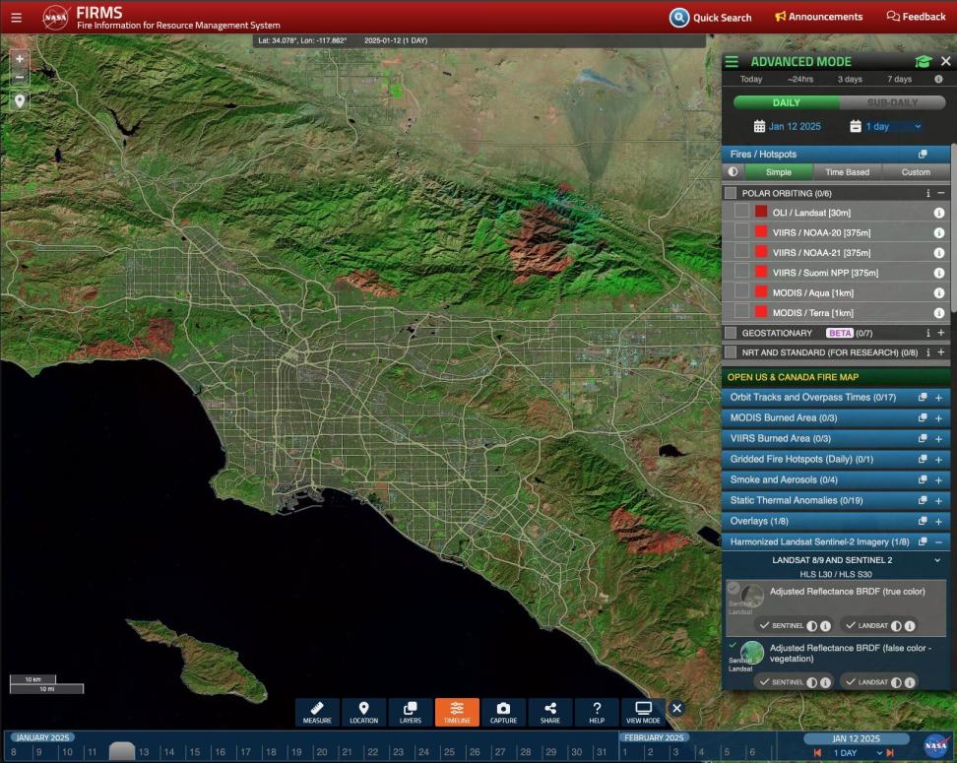Zoom out on the map
The height and width of the screenshot is (763, 957).
point(20,77)
